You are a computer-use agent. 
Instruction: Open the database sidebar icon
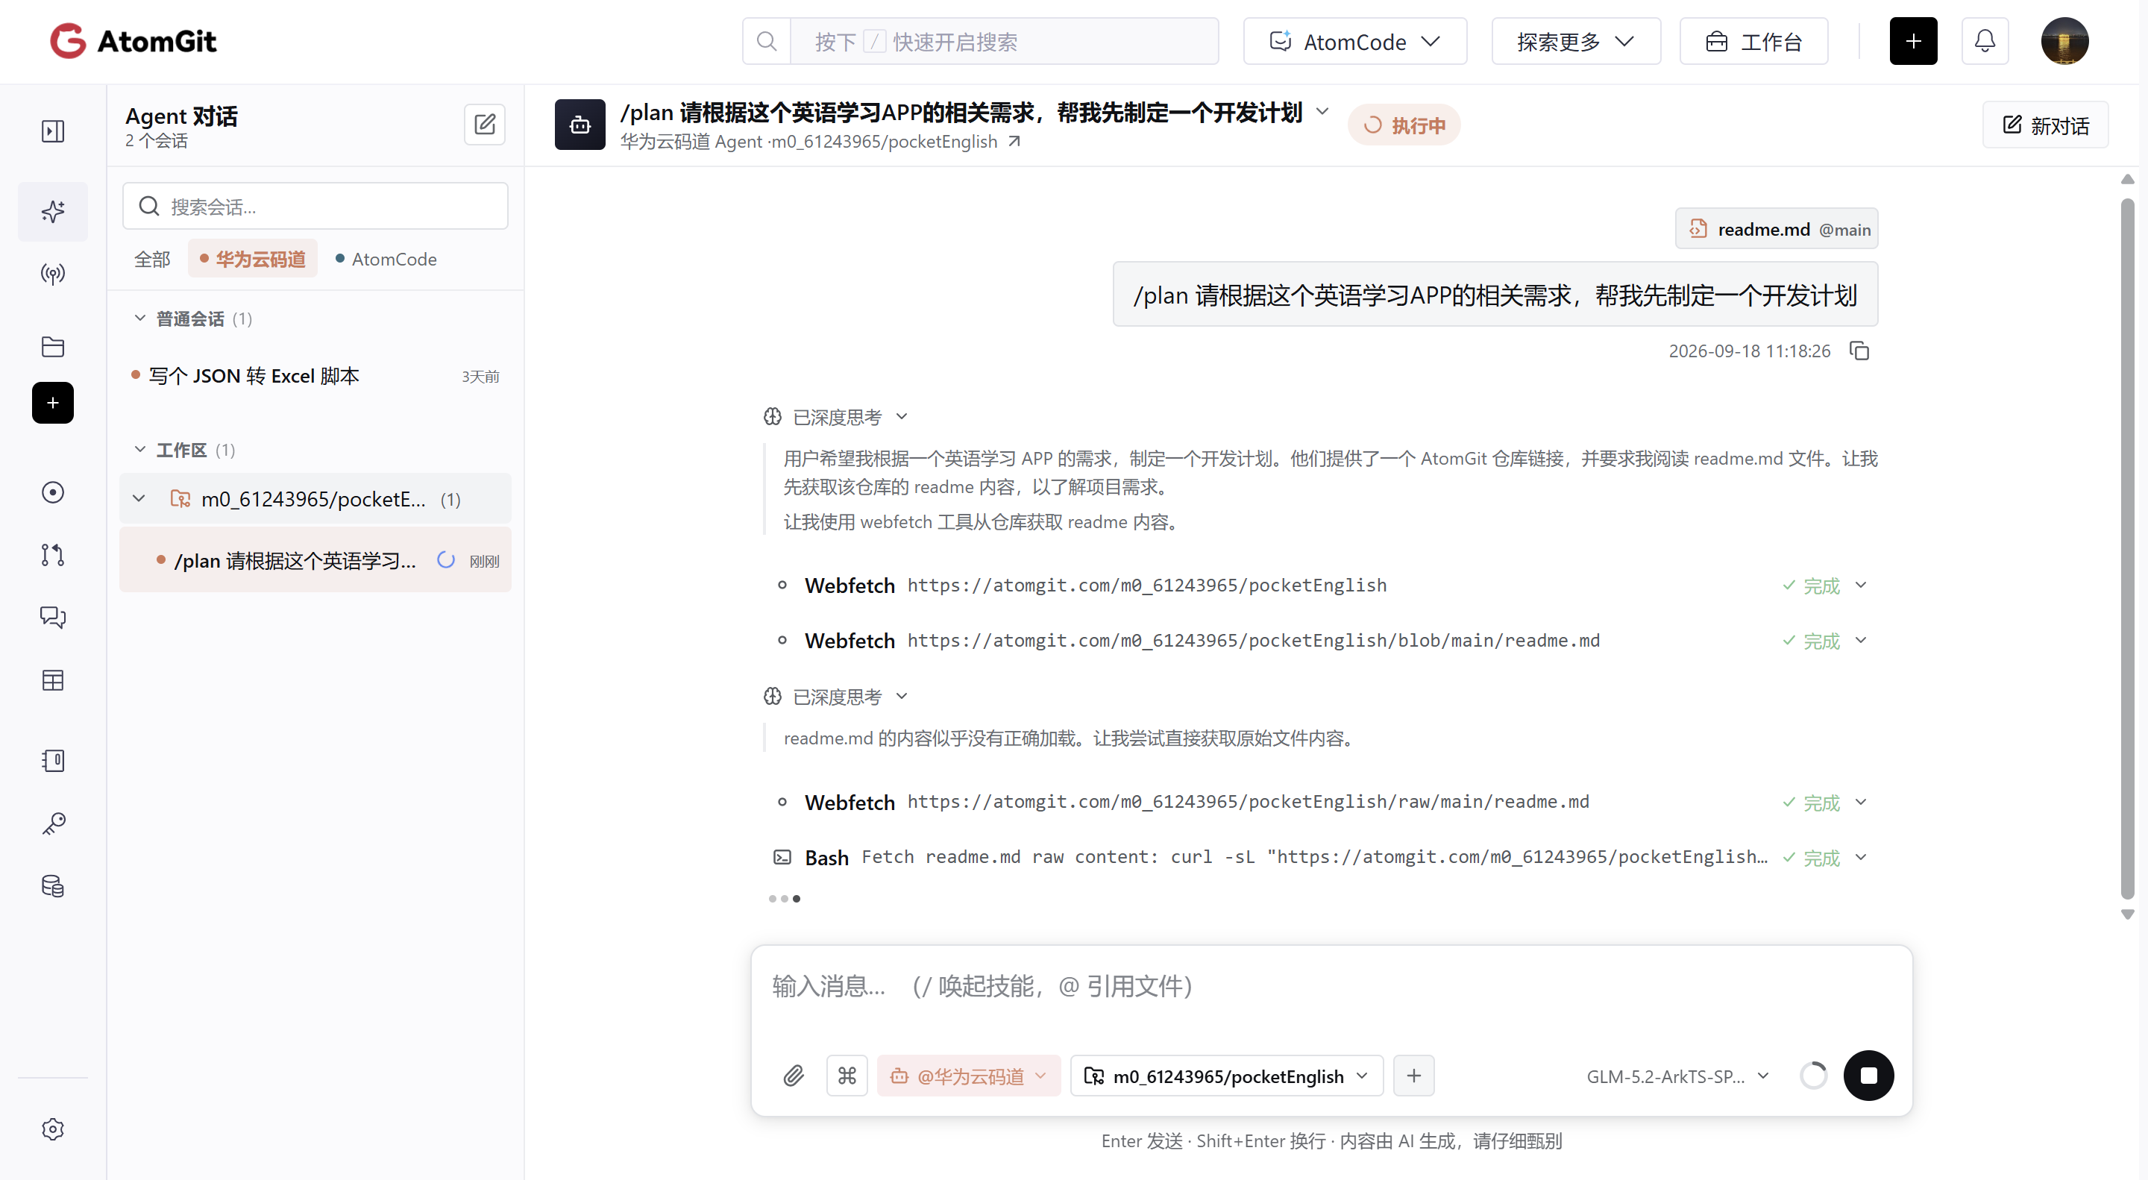[x=52, y=885]
